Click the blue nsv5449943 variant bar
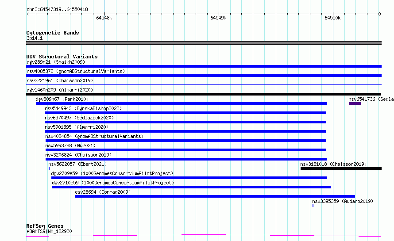The height and width of the screenshot is (241, 394). (x=185, y=113)
